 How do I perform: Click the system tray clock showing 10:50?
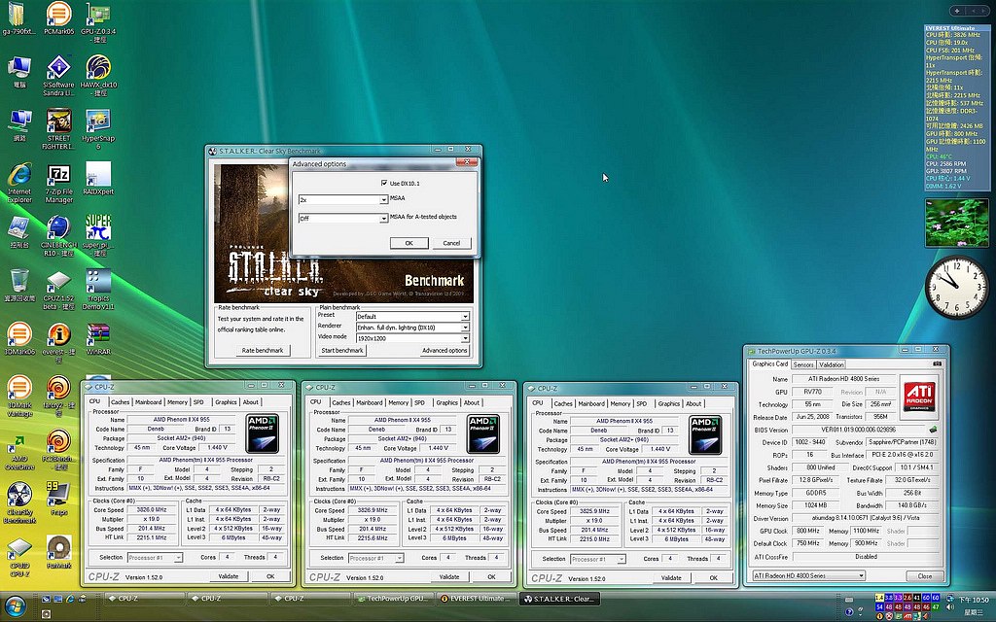pyautogui.click(x=973, y=599)
